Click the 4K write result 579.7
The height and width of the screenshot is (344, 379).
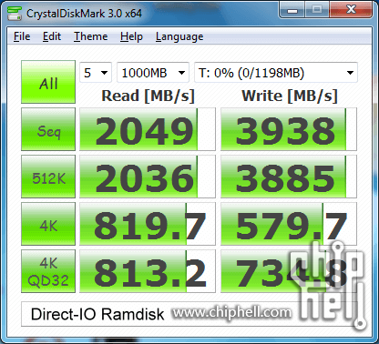tap(289, 224)
